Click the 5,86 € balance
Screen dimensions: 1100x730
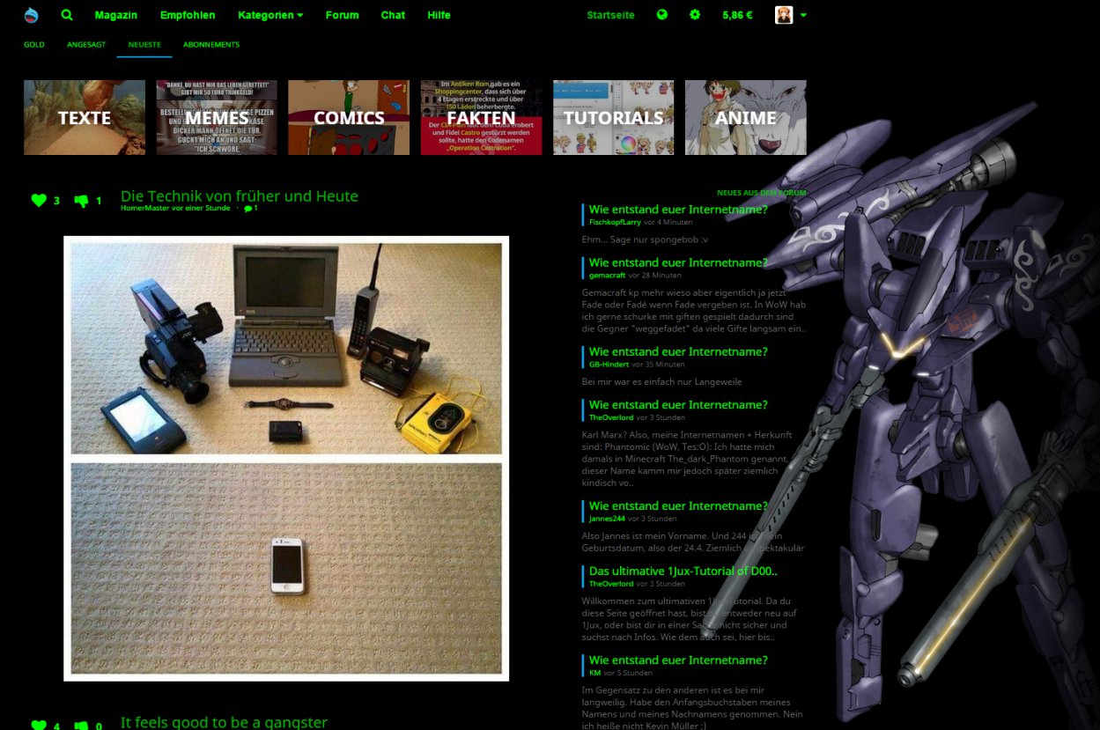737,15
